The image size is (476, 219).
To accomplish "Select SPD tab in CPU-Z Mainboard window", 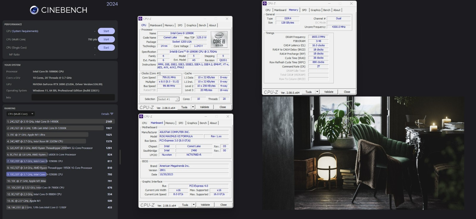I will click(181, 123).
